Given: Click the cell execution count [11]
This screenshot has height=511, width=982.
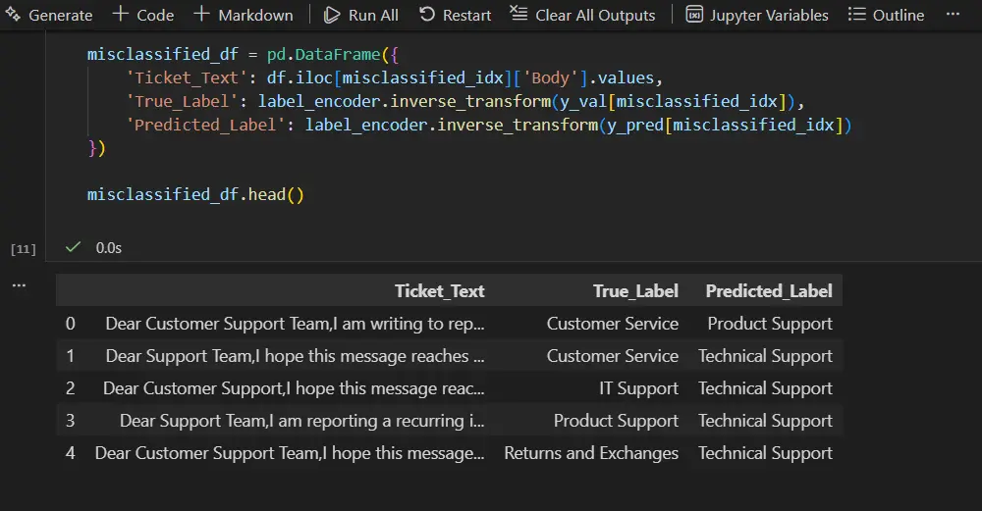Looking at the screenshot, I should 23,249.
